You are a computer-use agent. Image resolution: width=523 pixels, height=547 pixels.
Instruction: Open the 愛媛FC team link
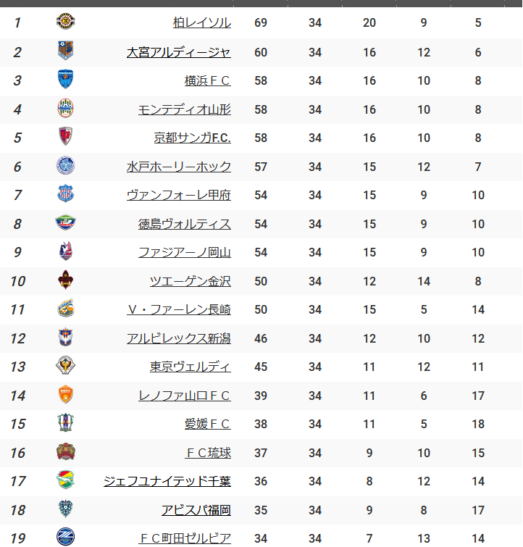pos(208,424)
